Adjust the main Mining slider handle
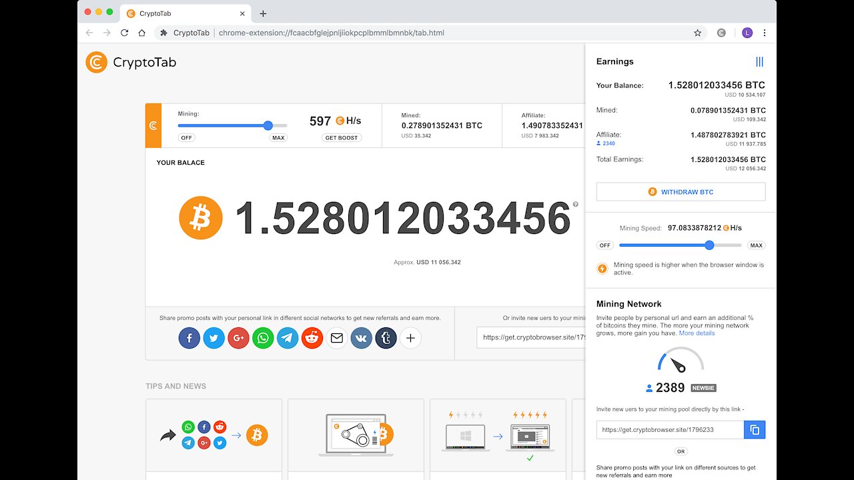The height and width of the screenshot is (480, 854). tap(268, 125)
